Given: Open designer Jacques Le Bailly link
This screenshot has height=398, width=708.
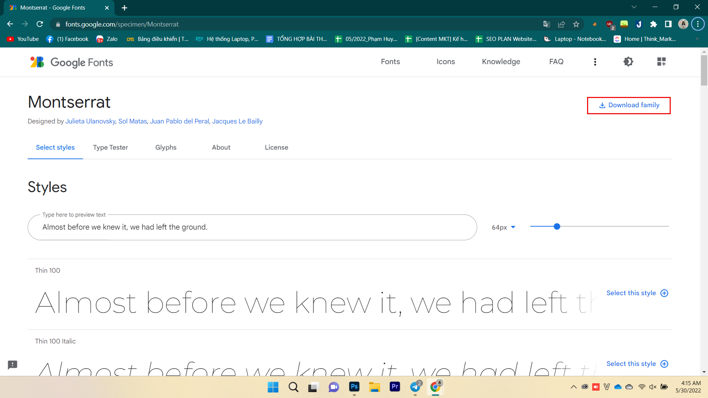Looking at the screenshot, I should pos(237,121).
